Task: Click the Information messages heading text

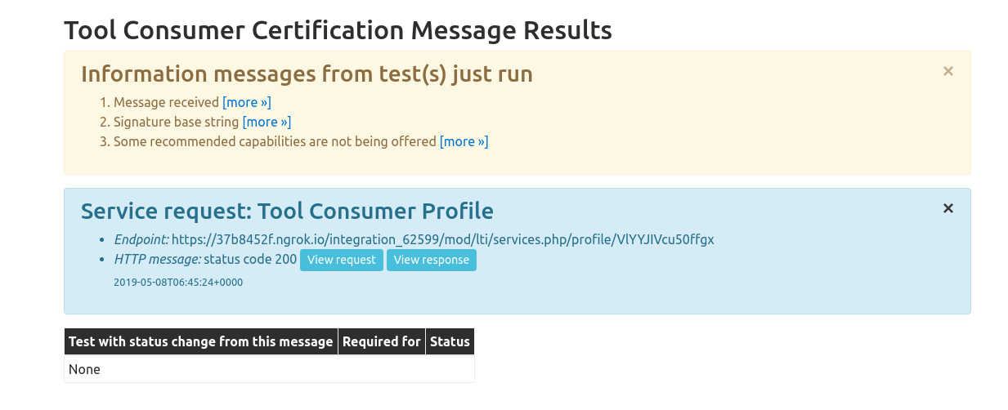Action: (307, 74)
